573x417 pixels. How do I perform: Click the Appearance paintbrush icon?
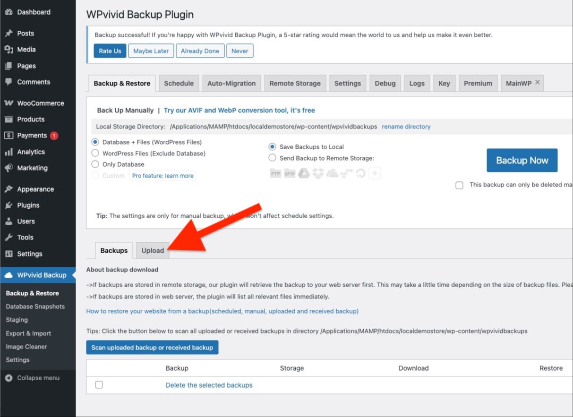9,189
